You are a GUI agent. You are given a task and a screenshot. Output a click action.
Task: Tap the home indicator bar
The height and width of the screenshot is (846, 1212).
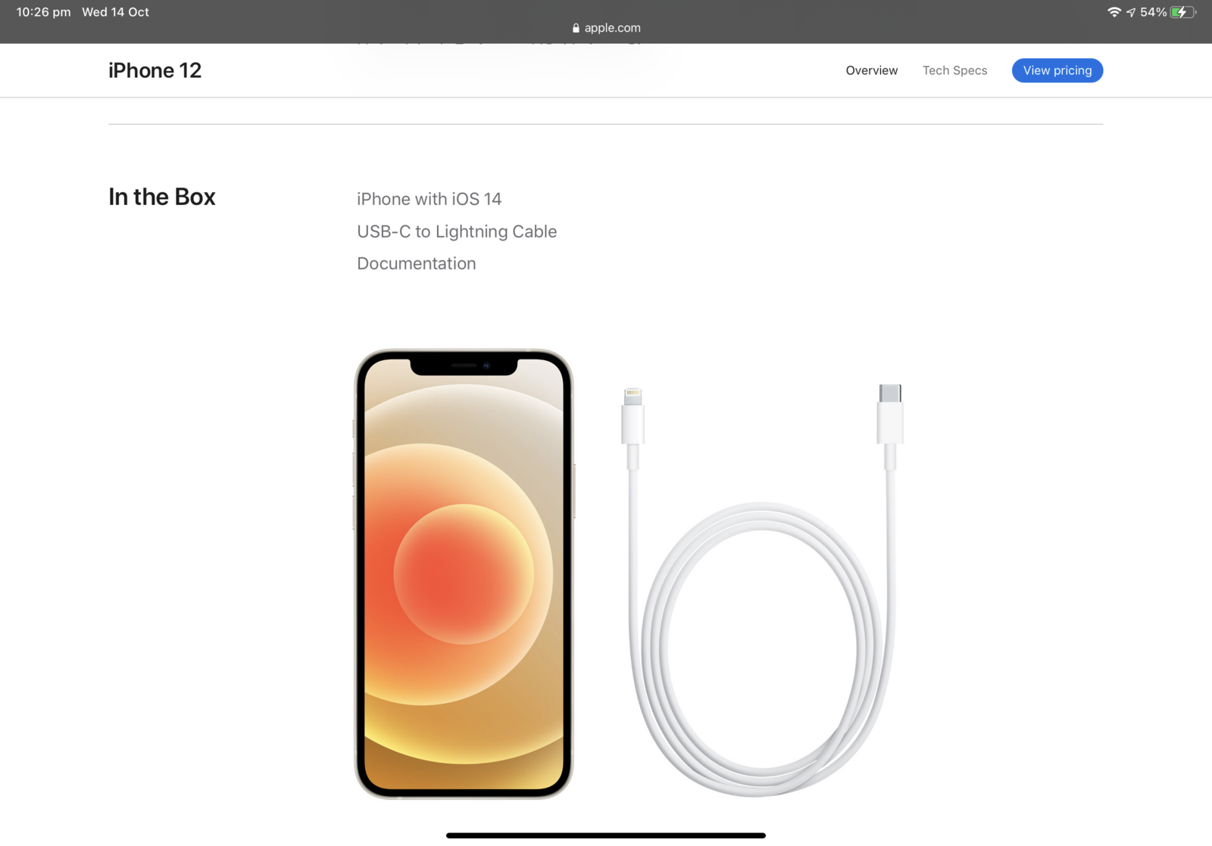click(x=606, y=835)
